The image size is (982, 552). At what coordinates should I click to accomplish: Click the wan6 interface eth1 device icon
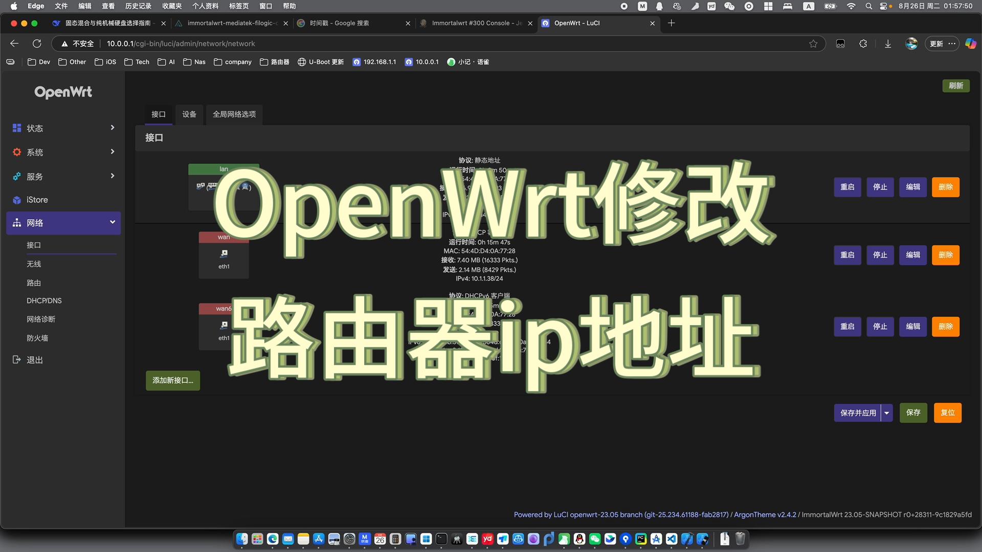224,325
